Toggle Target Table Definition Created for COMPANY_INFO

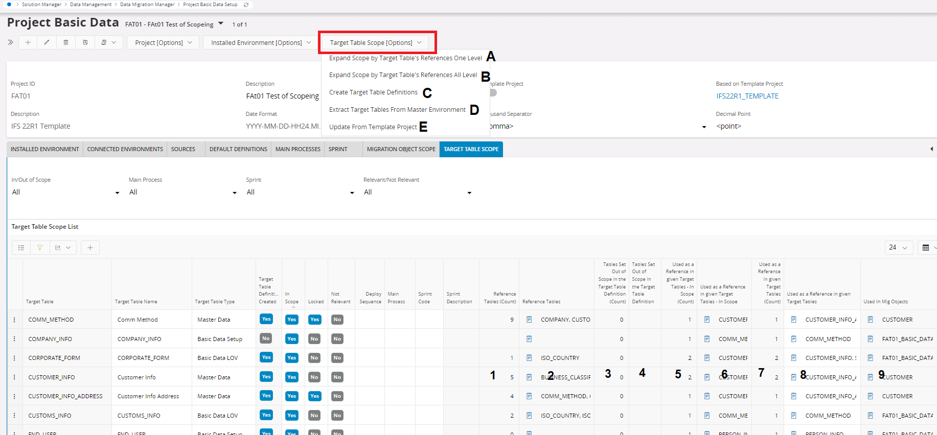point(266,339)
